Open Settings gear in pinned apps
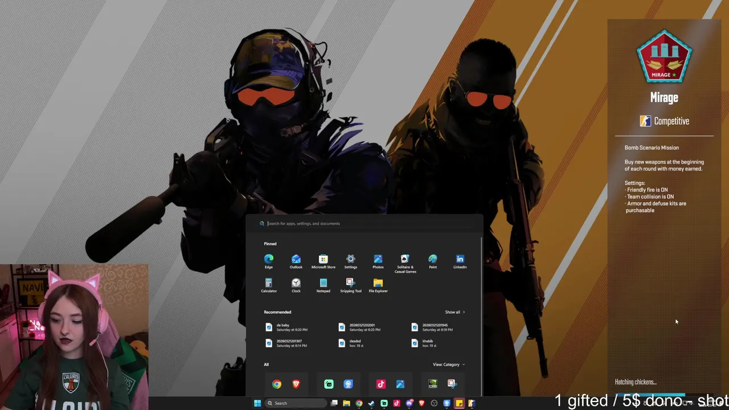Viewport: 729px width, 410px height. pos(351,261)
